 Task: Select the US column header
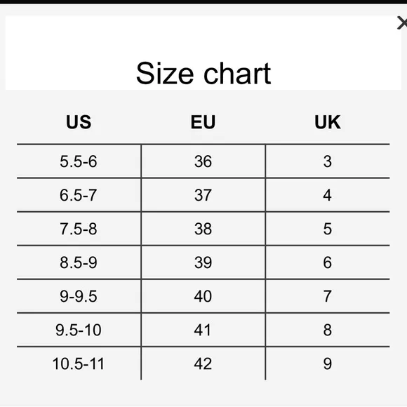point(79,121)
